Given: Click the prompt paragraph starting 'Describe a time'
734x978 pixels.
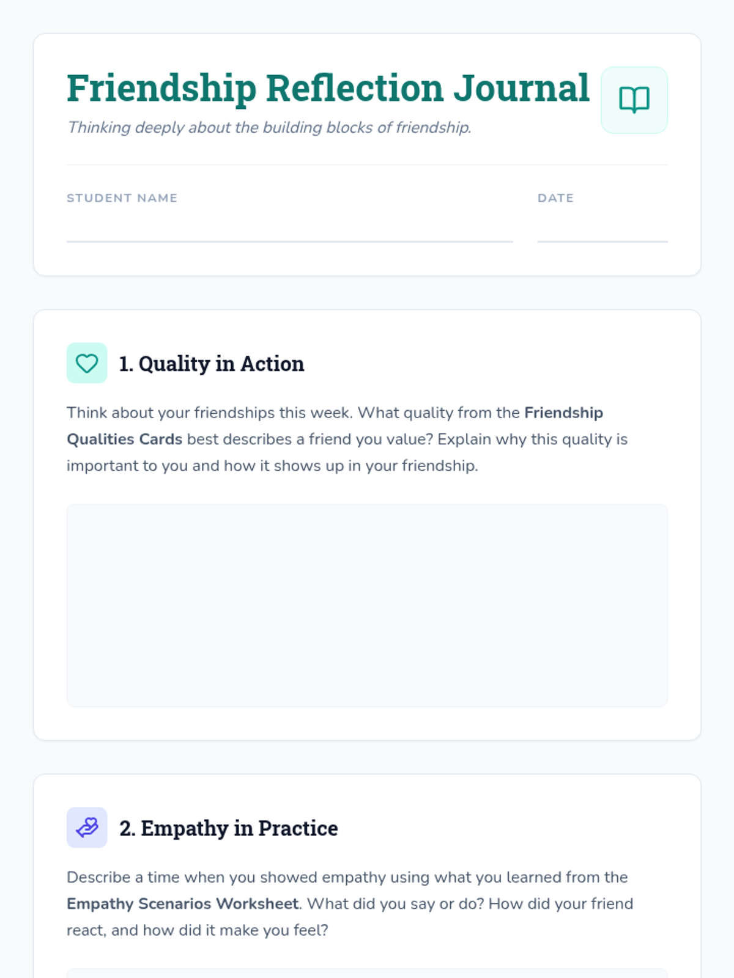Looking at the screenshot, I should point(350,903).
